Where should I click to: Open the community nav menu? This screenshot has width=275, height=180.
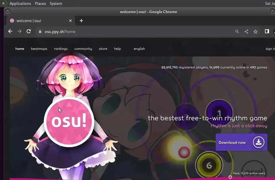83,49
